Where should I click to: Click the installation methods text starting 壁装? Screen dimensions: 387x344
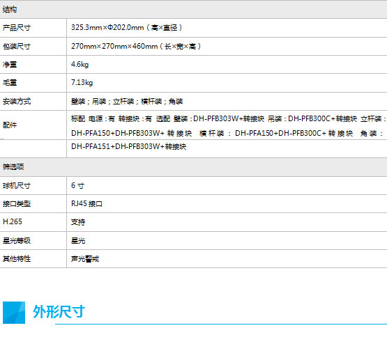[127, 101]
